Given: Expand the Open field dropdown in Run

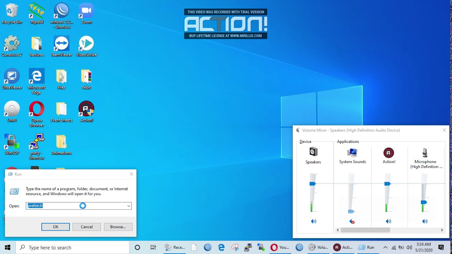Looking at the screenshot, I should [x=129, y=206].
